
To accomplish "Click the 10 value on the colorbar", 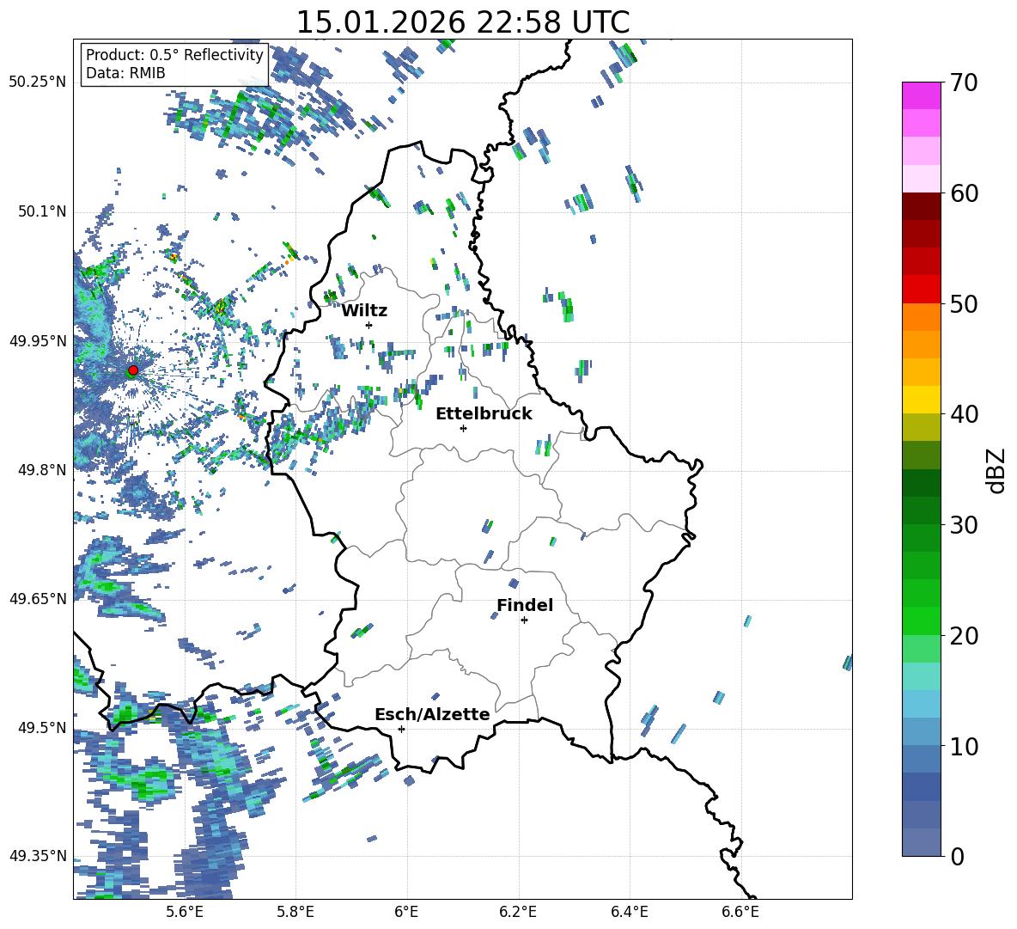I will pos(964,746).
